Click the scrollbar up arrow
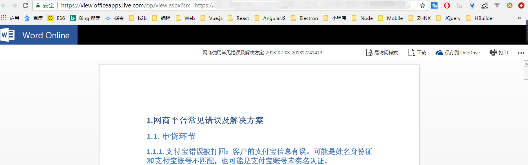Viewport: 528px width, 165px height. [526, 64]
